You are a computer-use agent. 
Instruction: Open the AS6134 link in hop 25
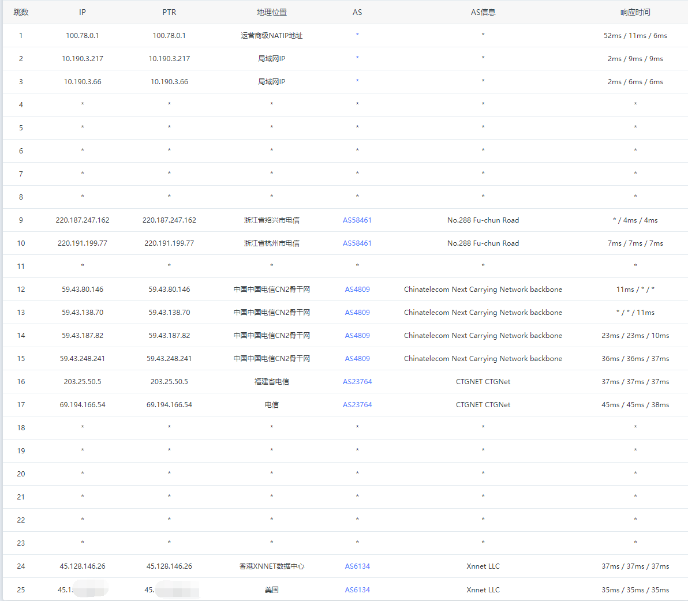tap(357, 590)
